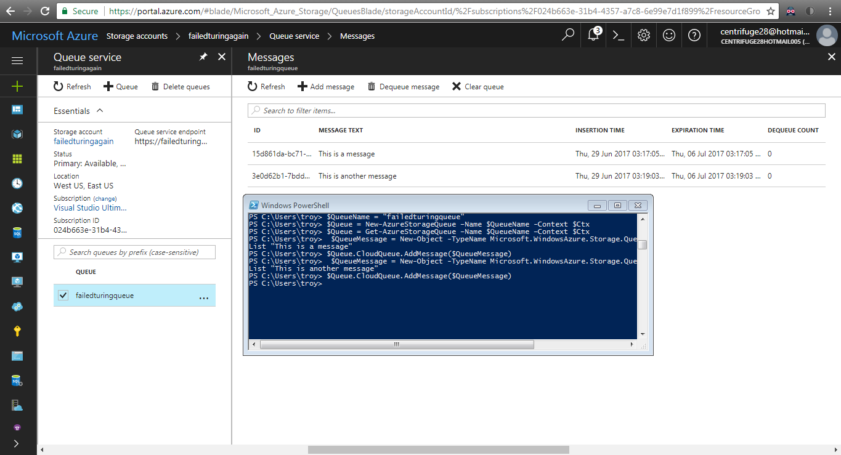This screenshot has width=841, height=455.
Task: Uncheck the failedturingqueue checkbox
Action: (x=63, y=296)
